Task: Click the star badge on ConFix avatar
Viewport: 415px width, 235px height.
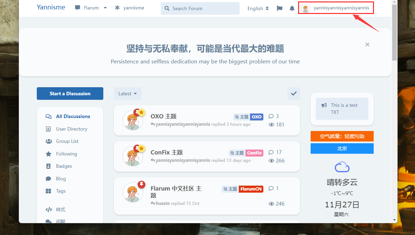Action: point(141,148)
